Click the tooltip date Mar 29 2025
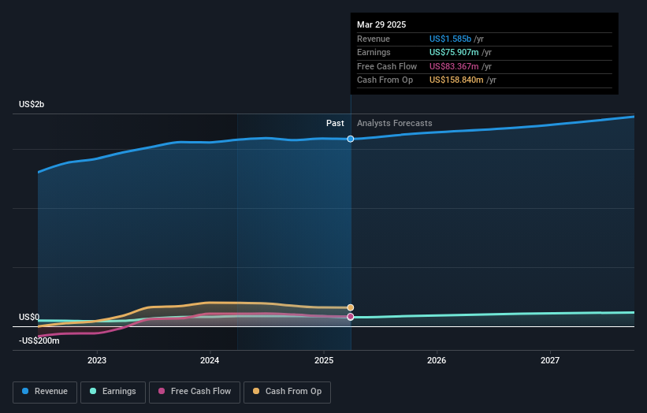Viewport: 647px width, 413px height. pyautogui.click(x=381, y=24)
